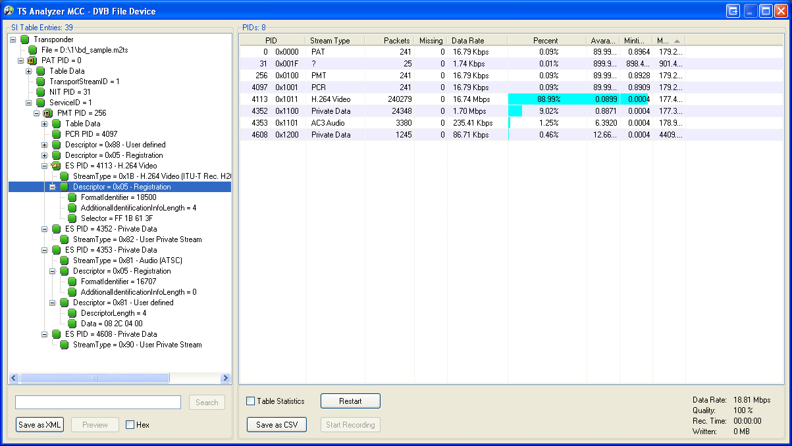Collapse the Descriptor = 0x05 Registration node

click(x=53, y=187)
